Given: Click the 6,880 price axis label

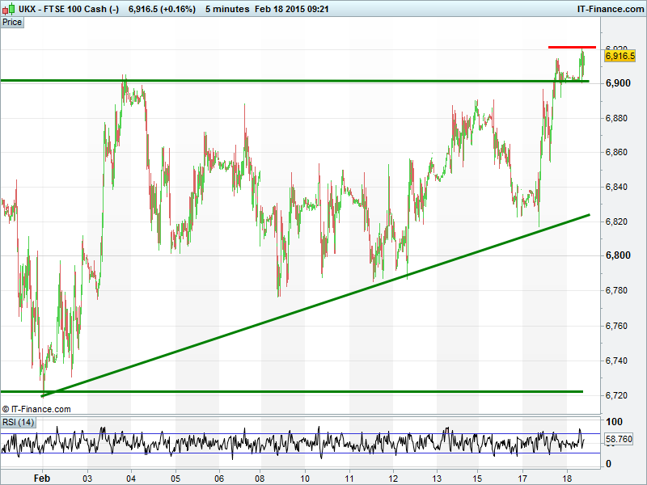Looking at the screenshot, I should 618,118.
